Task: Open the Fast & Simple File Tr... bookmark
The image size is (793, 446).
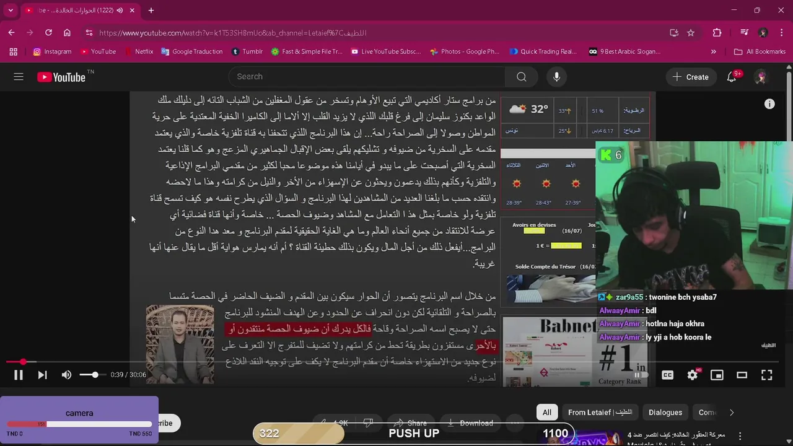Action: point(307,51)
